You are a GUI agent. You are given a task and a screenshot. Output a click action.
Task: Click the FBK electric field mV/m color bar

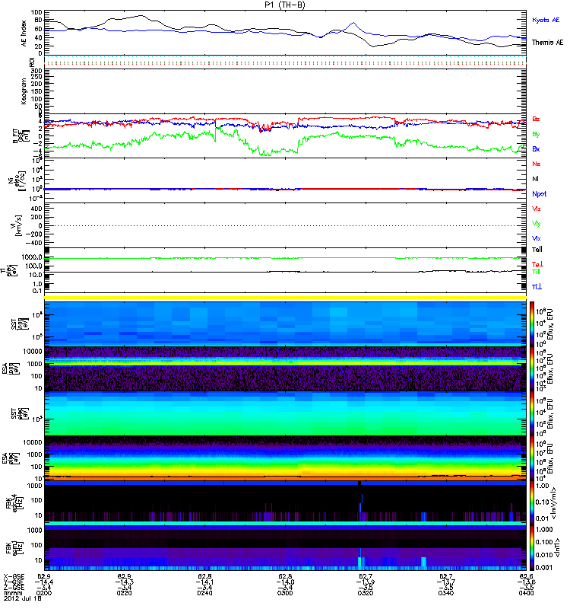(532, 503)
